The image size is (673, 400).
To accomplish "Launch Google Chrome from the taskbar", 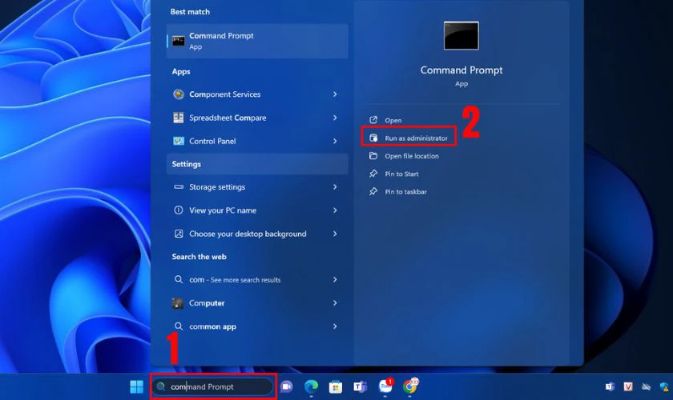I will tap(410, 386).
